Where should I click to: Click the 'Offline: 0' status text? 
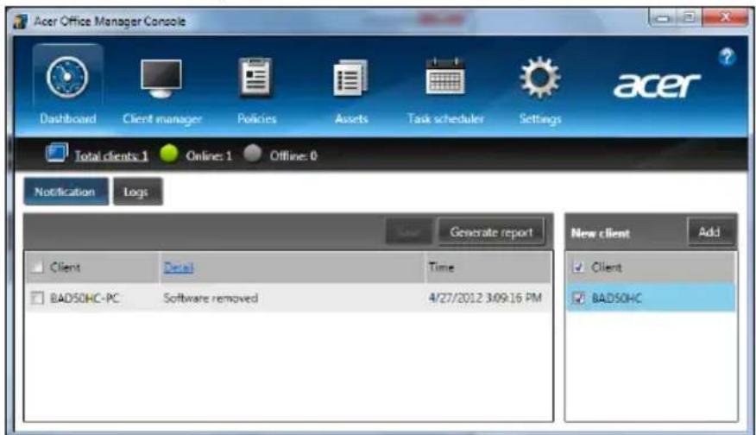coord(293,155)
